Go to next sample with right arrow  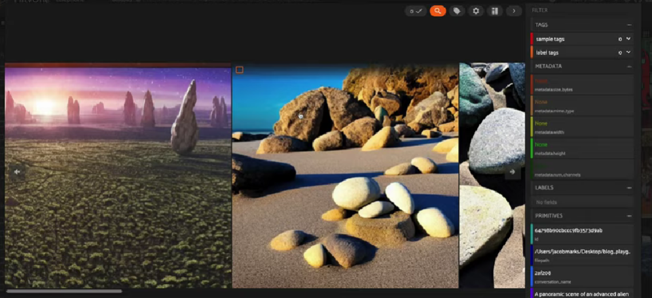[x=513, y=171]
